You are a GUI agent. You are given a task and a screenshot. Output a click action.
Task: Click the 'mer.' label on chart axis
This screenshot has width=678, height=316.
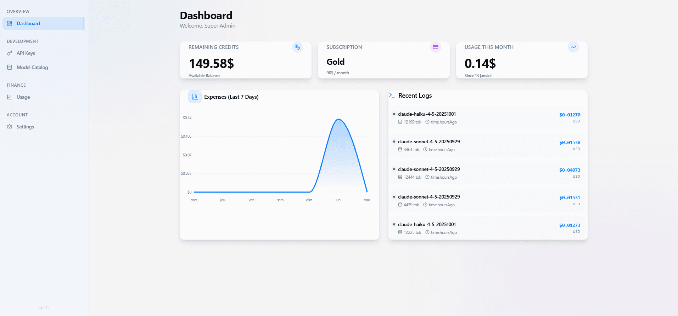(x=194, y=200)
